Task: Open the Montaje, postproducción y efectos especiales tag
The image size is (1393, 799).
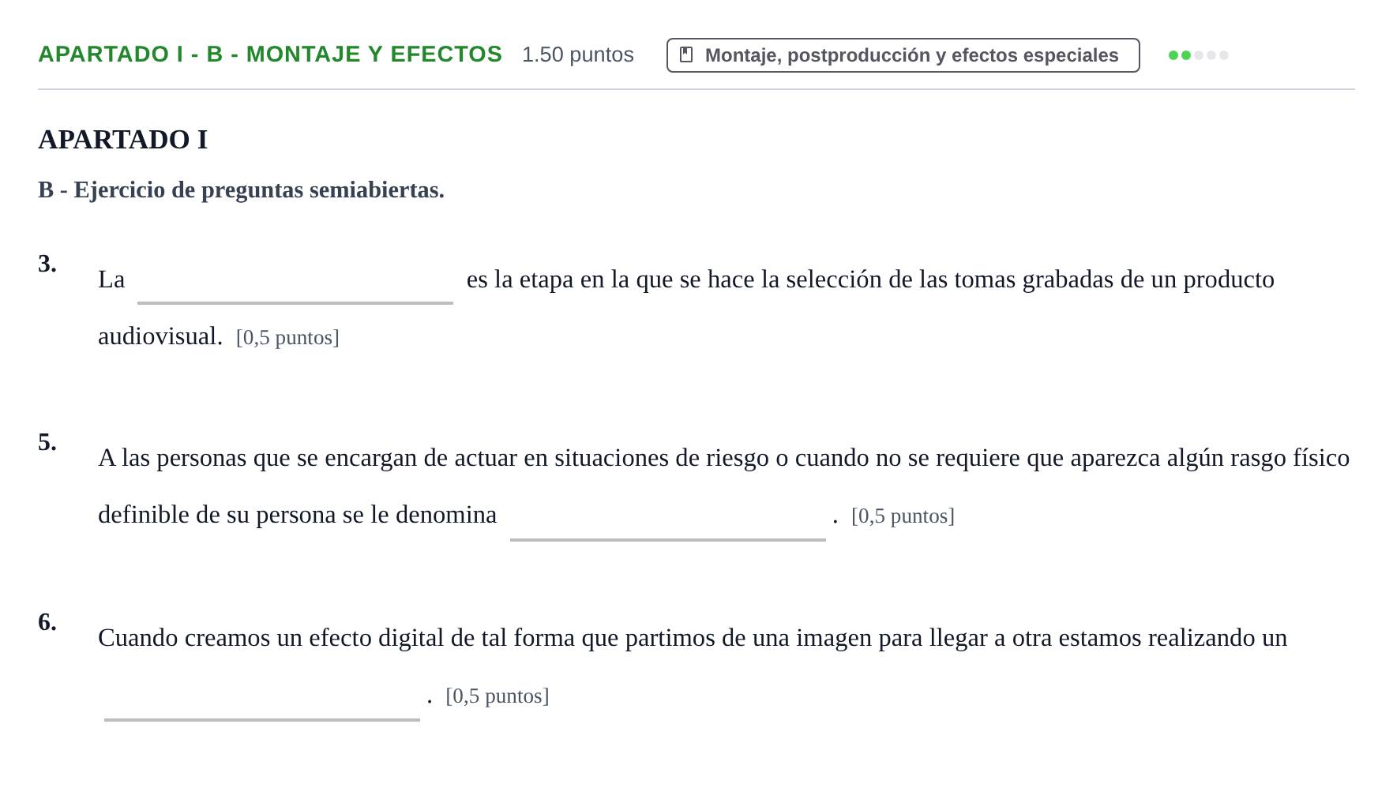Action: coord(903,55)
